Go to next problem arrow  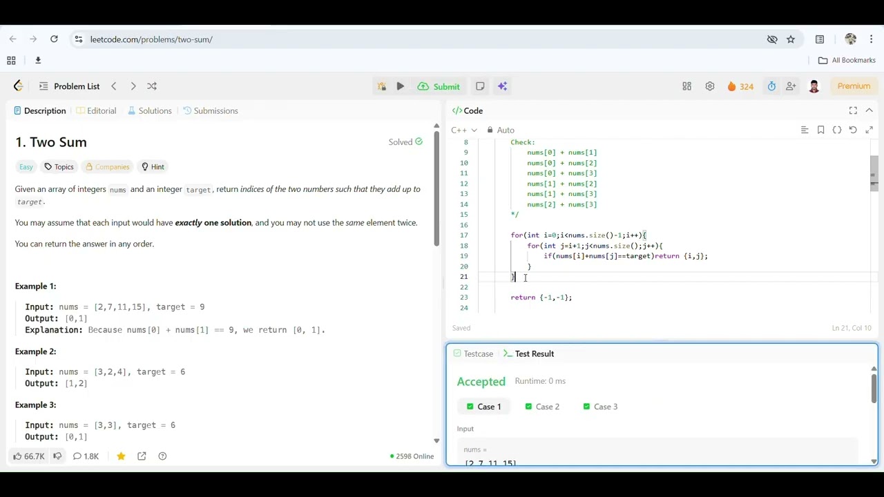point(133,86)
